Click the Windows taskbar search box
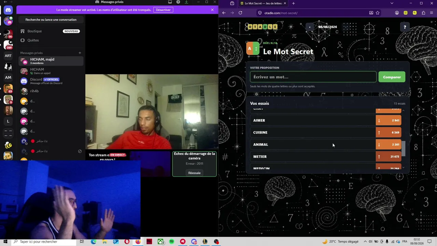The image size is (437, 246). tap(43, 242)
